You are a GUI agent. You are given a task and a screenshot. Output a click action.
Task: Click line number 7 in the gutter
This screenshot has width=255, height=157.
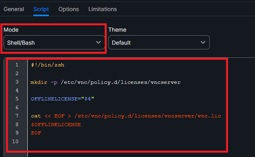click(x=17, y=116)
